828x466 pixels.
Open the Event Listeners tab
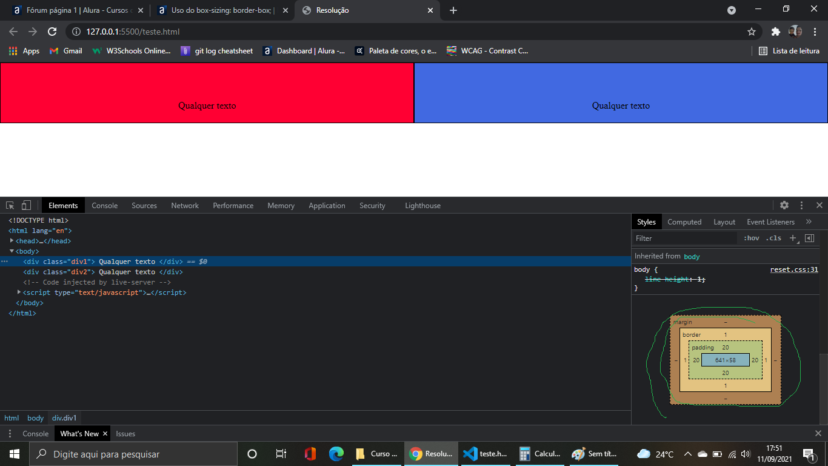point(770,221)
